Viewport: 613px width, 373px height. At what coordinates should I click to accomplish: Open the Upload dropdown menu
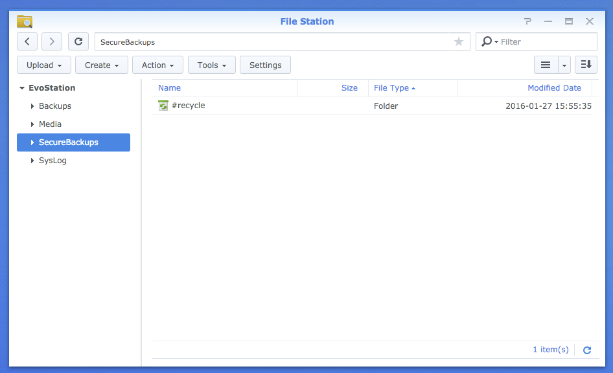[44, 65]
